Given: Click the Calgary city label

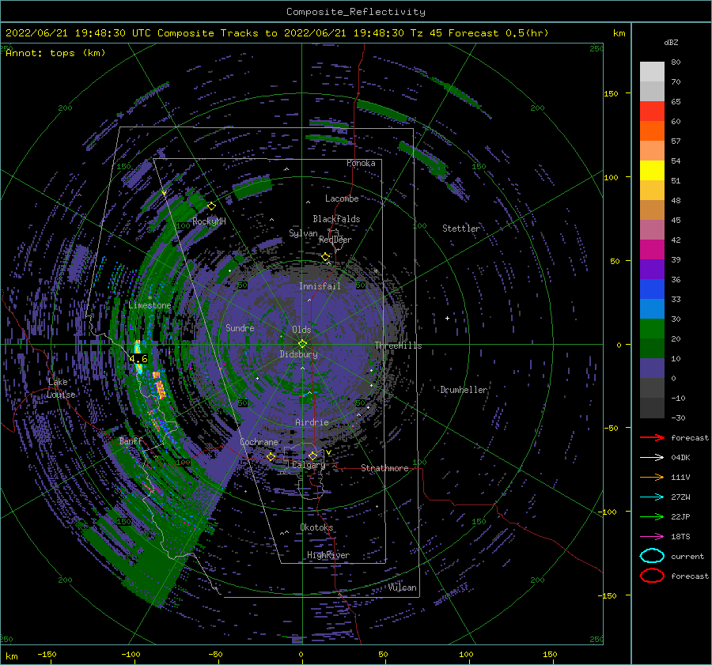Looking at the screenshot, I should pos(309,465).
